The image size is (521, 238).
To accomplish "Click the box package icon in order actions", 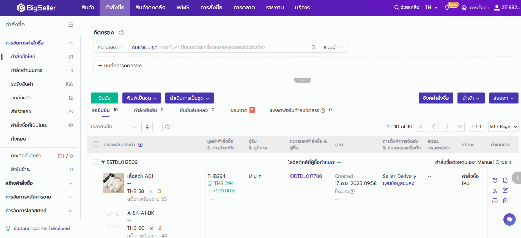I will (495, 180).
